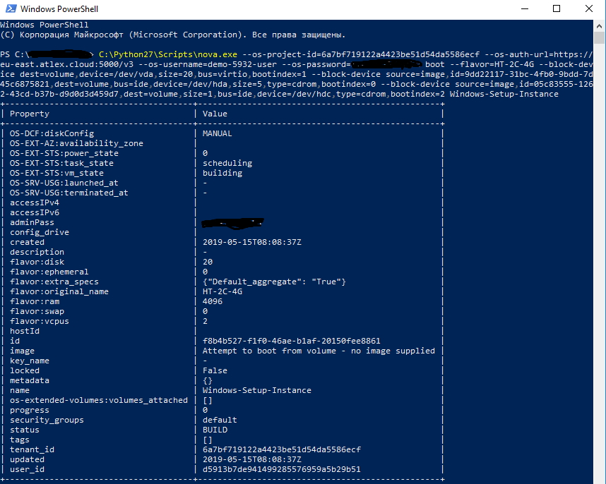Click the flavor:ram value '4096'

click(213, 301)
